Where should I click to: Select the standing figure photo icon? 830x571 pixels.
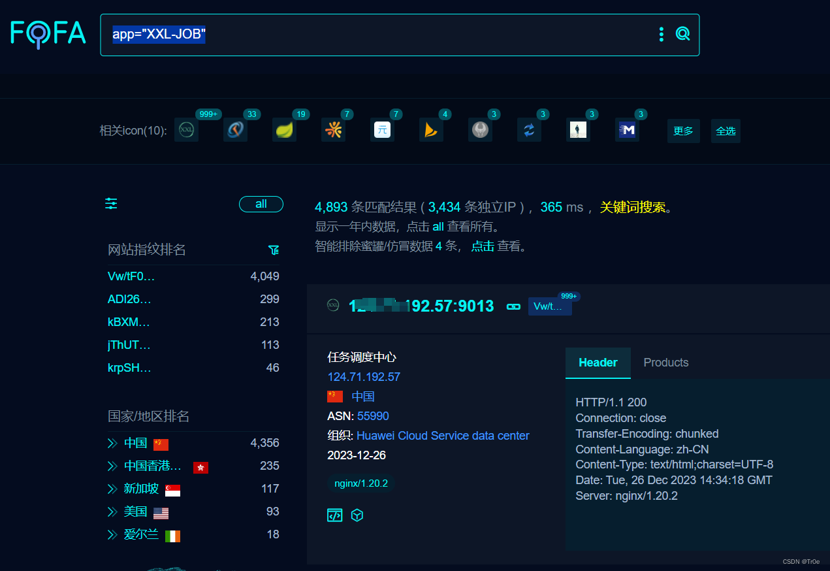[x=578, y=130]
